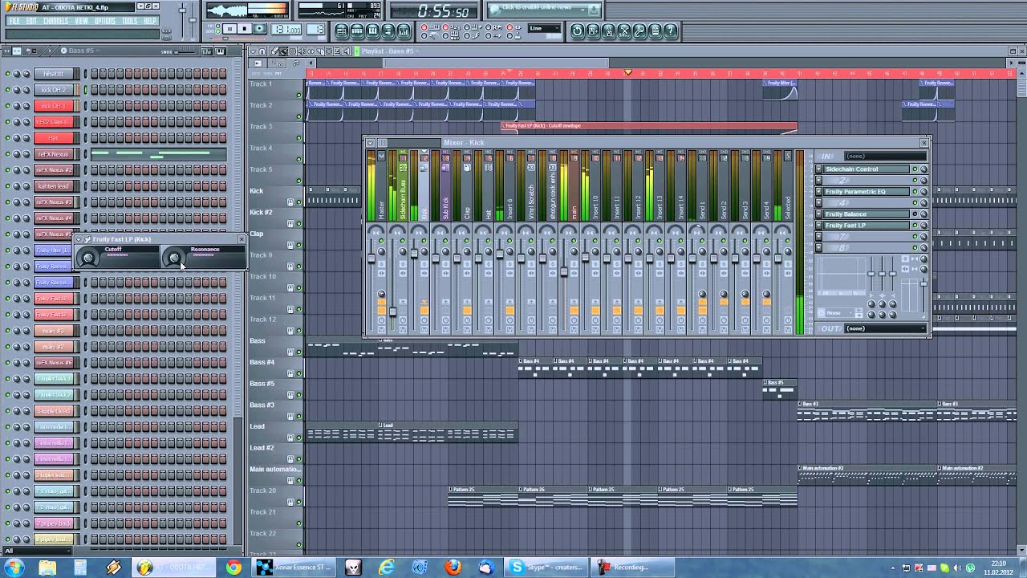Open the mixer OUT (none) dropdown
This screenshot has height=578, width=1027.
pyautogui.click(x=885, y=328)
